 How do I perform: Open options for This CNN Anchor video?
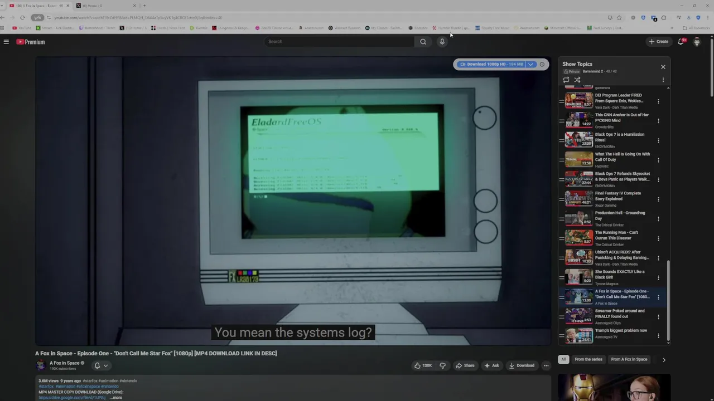pyautogui.click(x=658, y=121)
